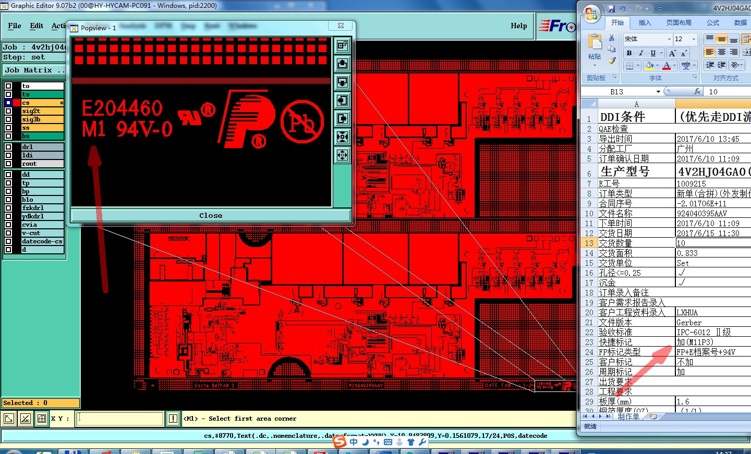Screen dimensions: 751x454
Task: Open the Edit menu in Graphic Editor
Action: pos(37,26)
